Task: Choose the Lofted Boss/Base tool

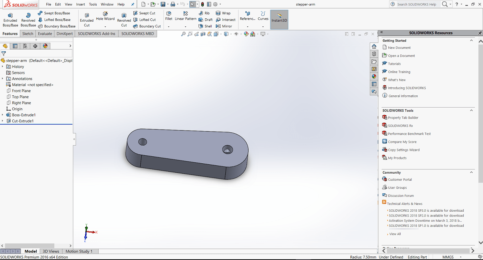Action: (x=54, y=20)
